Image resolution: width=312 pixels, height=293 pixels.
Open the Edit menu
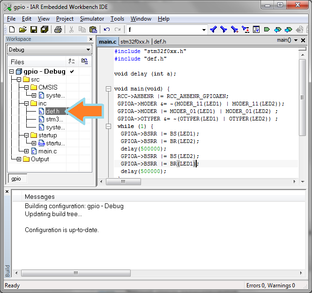pyautogui.click(x=26, y=19)
